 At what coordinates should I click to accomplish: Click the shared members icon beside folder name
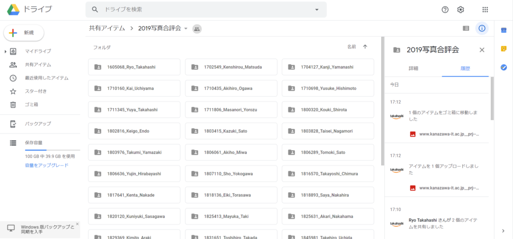tap(197, 28)
